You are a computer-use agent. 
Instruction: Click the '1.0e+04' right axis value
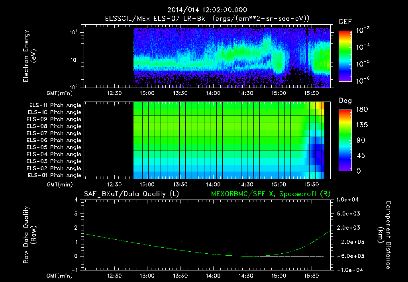pyautogui.click(x=347, y=200)
